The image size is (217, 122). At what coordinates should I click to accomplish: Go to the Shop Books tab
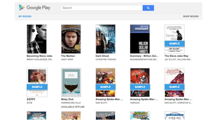point(191,16)
